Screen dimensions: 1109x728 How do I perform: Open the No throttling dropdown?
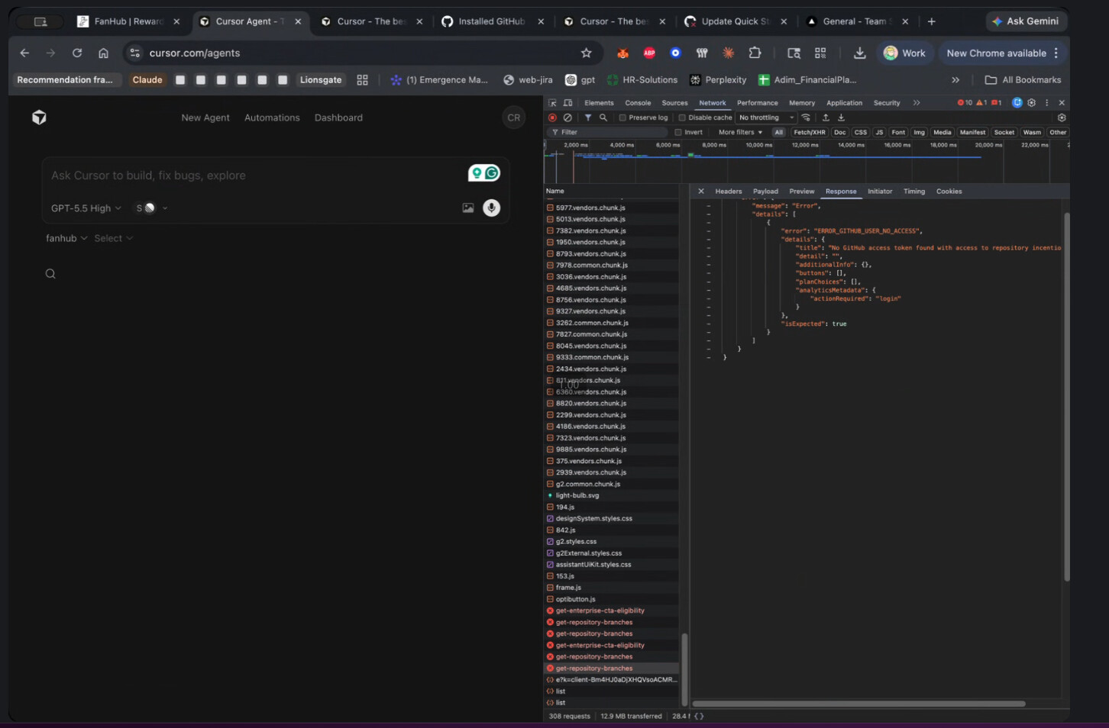766,118
